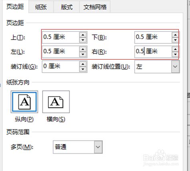
Task: Decrease the 下(B) bottom margin value
Action: [x=175, y=40]
